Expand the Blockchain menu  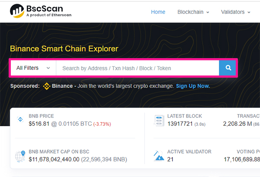pyautogui.click(x=193, y=12)
